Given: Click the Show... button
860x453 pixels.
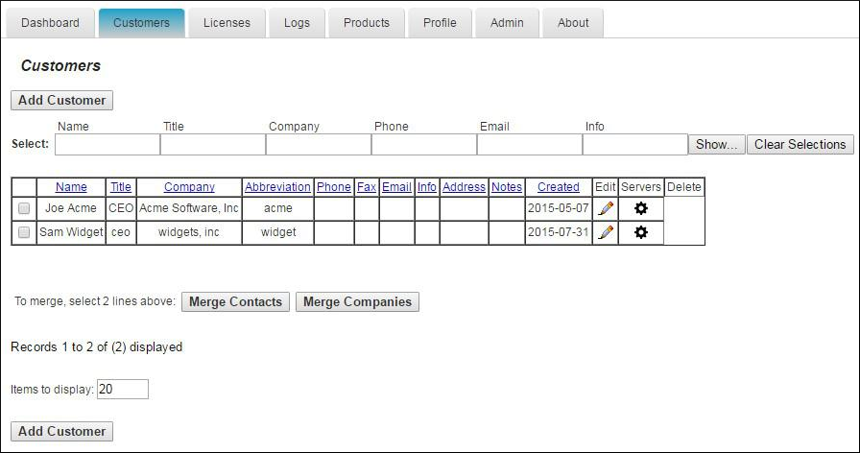Looking at the screenshot, I should click(716, 144).
